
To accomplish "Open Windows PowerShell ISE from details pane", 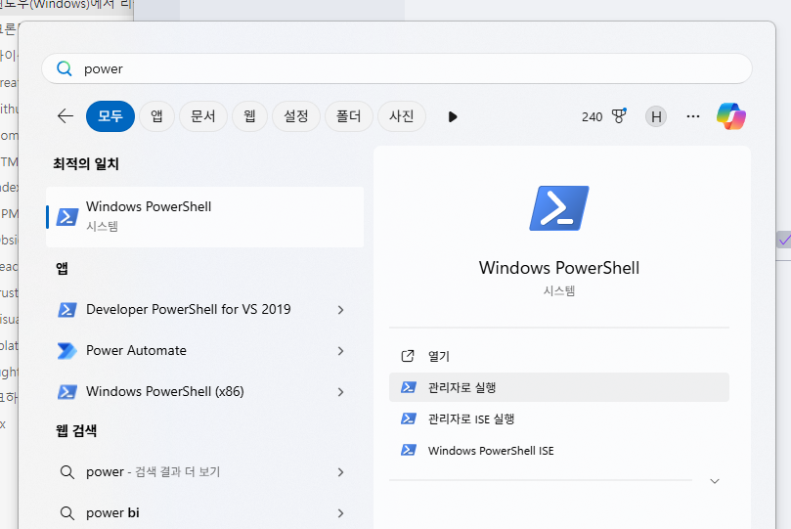I will pos(559,451).
